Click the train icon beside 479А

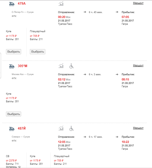[x=12, y=4]
